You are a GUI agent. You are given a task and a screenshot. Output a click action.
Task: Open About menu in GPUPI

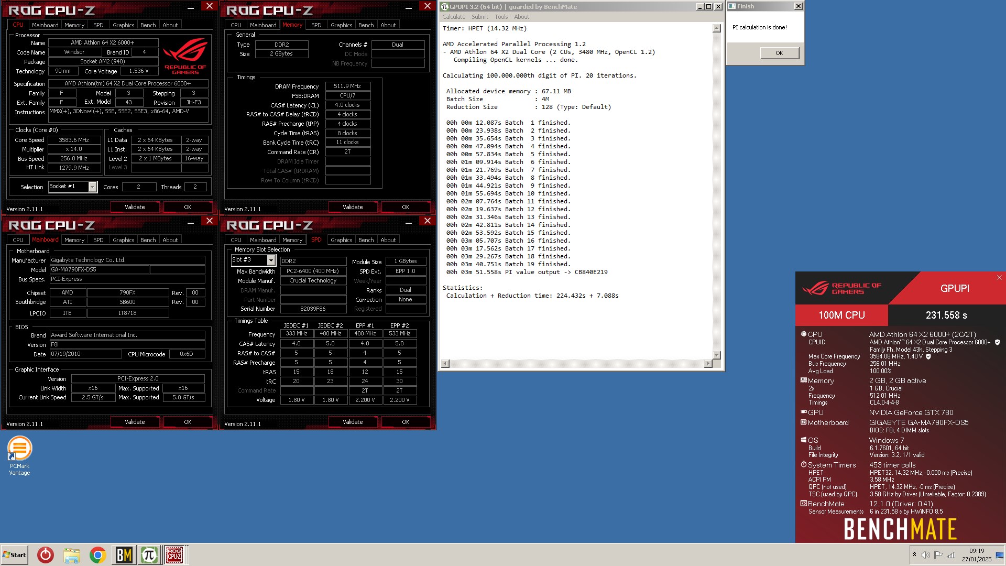tap(522, 17)
